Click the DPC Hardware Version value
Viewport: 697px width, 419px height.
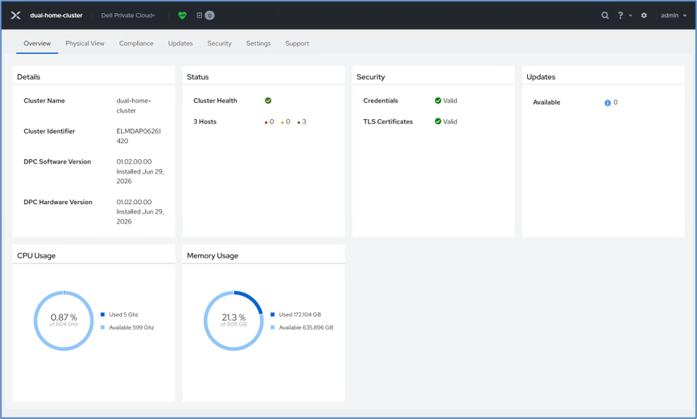click(140, 212)
